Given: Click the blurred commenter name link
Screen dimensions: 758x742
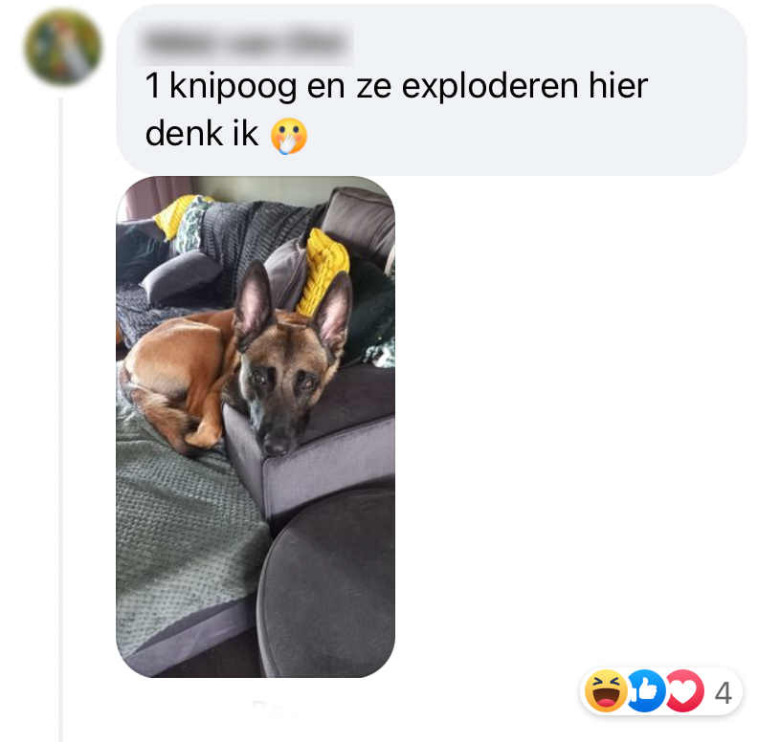Looking at the screenshot, I should [x=244, y=43].
